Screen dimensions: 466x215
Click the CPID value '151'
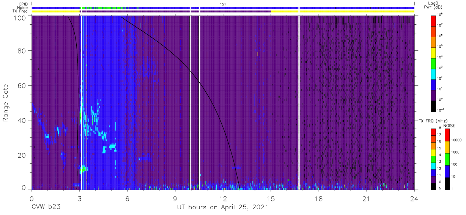(x=223, y=4)
